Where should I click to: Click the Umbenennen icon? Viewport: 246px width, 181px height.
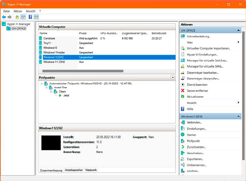click(183, 165)
